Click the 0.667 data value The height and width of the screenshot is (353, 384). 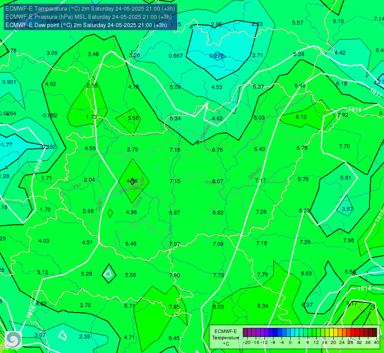coord(176,56)
